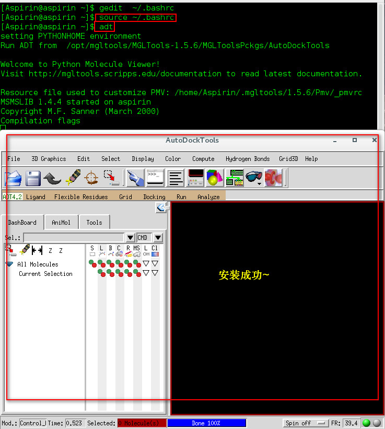Screen dimensions: 385x429
Task: Click the eraser clear-selection toolbar icon
Action: 73,177
